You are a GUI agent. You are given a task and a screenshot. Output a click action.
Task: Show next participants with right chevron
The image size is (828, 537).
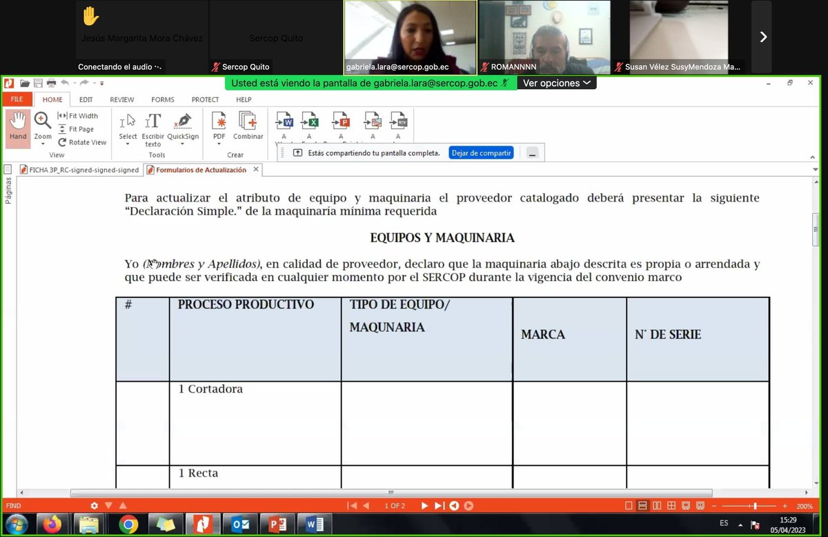click(x=762, y=37)
